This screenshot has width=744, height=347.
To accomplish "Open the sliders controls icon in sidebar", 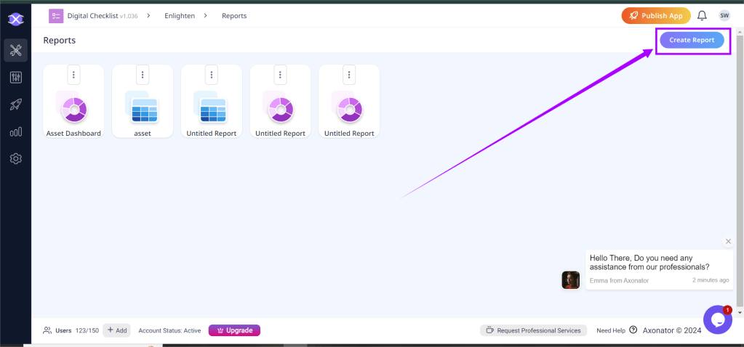I will [15, 78].
